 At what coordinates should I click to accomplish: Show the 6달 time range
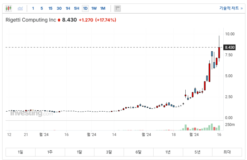coord(139,152)
